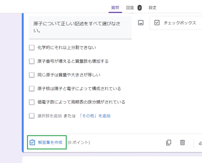Image resolution: width=202 pixels, height=163 pixels.
Task: Toggle checkbox for 同じ原子は質量や大きさが等しい
Action: click(x=32, y=75)
